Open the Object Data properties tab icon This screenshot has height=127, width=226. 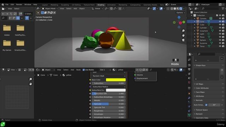pyautogui.click(x=189, y=115)
